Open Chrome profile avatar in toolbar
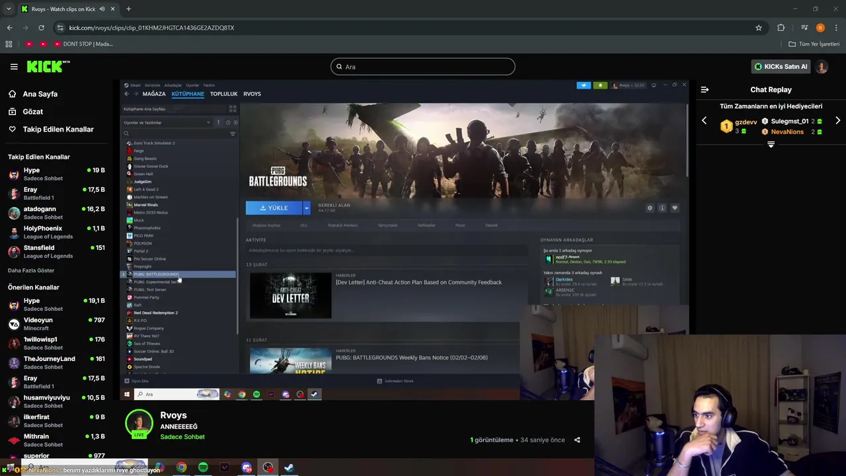846x476 pixels. pyautogui.click(x=820, y=28)
